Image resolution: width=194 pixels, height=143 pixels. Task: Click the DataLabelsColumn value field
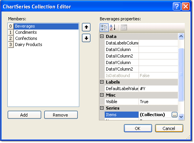(158, 43)
